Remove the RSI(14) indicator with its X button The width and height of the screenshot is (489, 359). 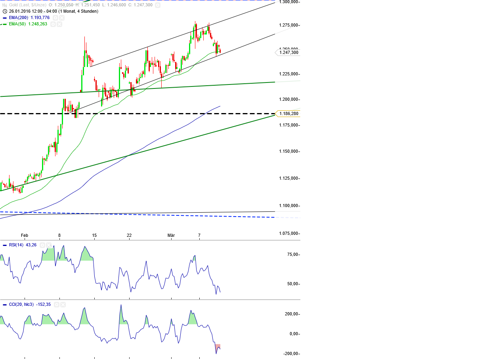click(x=49, y=245)
